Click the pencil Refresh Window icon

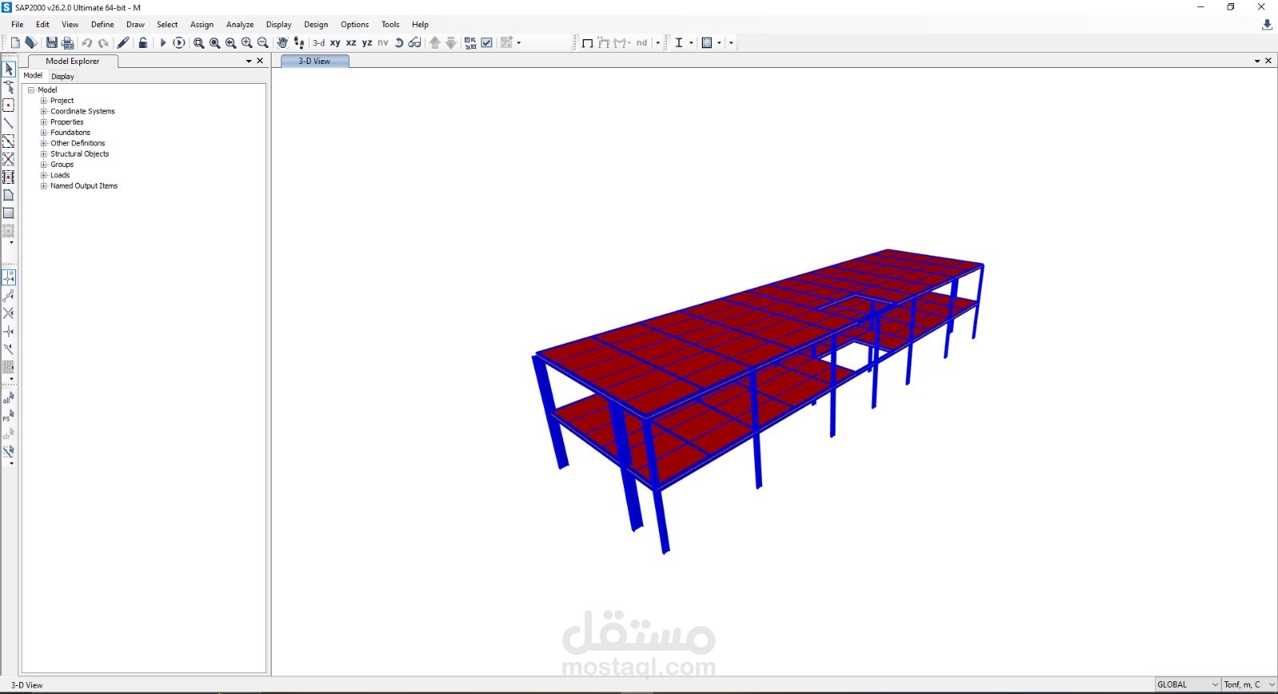[x=123, y=43]
